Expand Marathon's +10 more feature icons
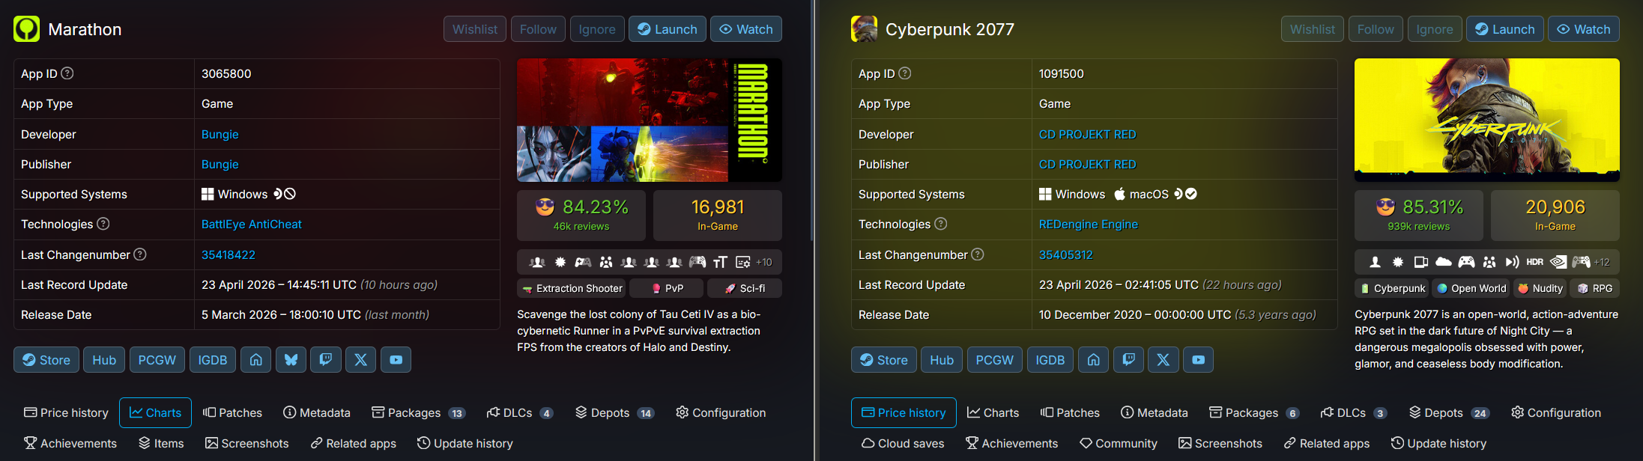Image resolution: width=1643 pixels, height=461 pixels. point(764,262)
